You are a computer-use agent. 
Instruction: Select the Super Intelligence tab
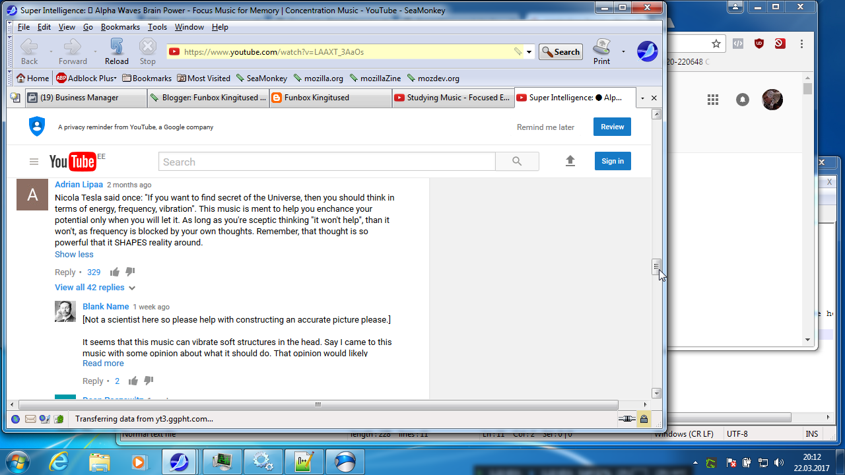point(575,98)
